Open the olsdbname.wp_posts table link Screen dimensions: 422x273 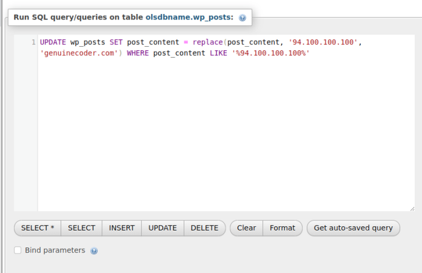pos(189,18)
